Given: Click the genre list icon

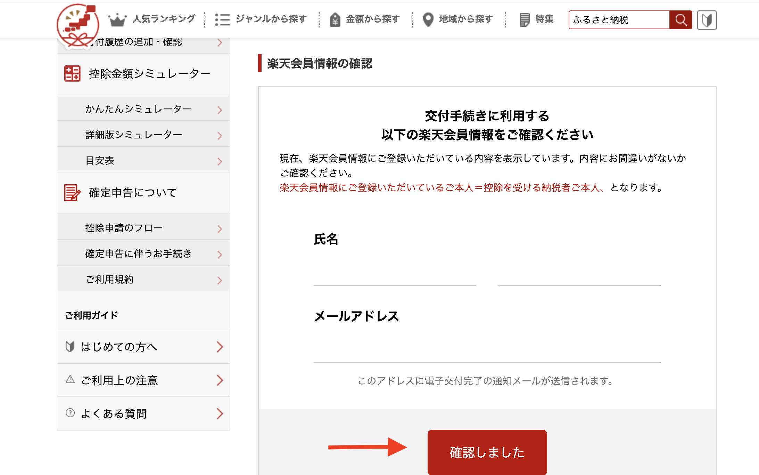Looking at the screenshot, I should (222, 20).
